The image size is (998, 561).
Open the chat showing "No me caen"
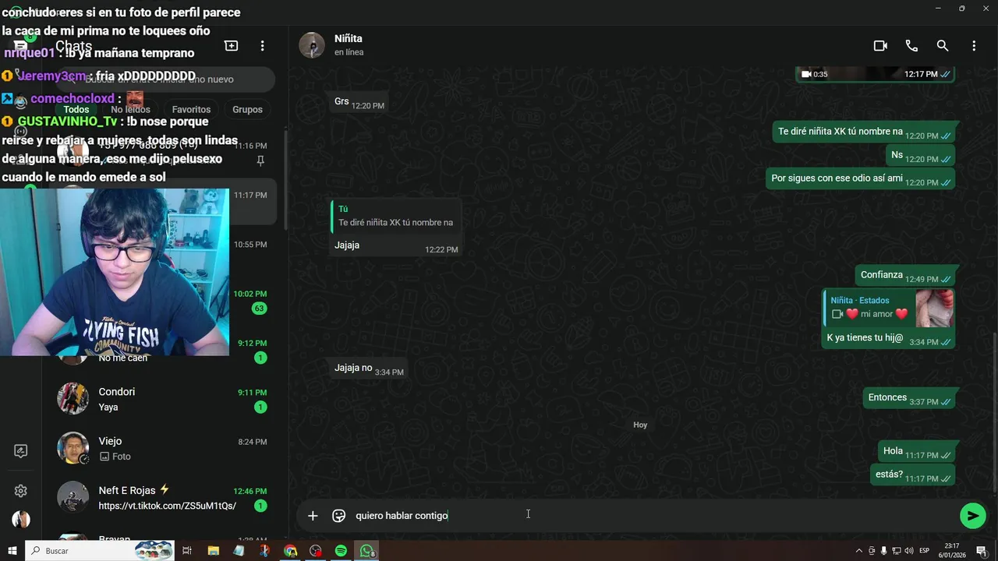click(x=162, y=351)
